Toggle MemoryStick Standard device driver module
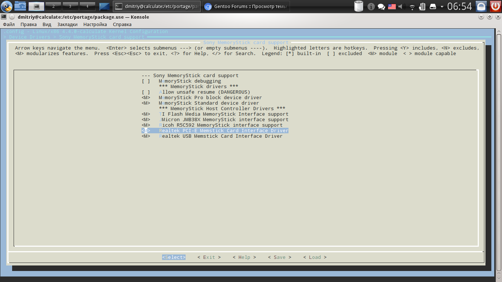502x282 pixels. point(200,103)
